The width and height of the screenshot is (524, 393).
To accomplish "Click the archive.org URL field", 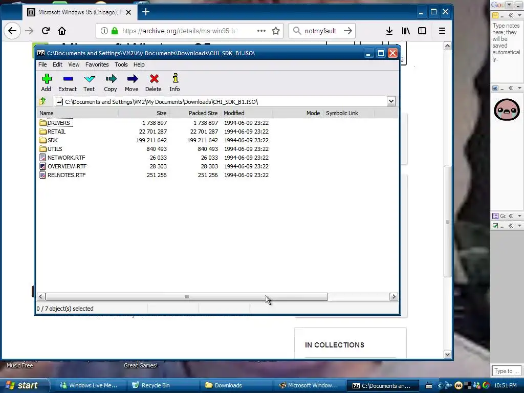I will pos(189,31).
